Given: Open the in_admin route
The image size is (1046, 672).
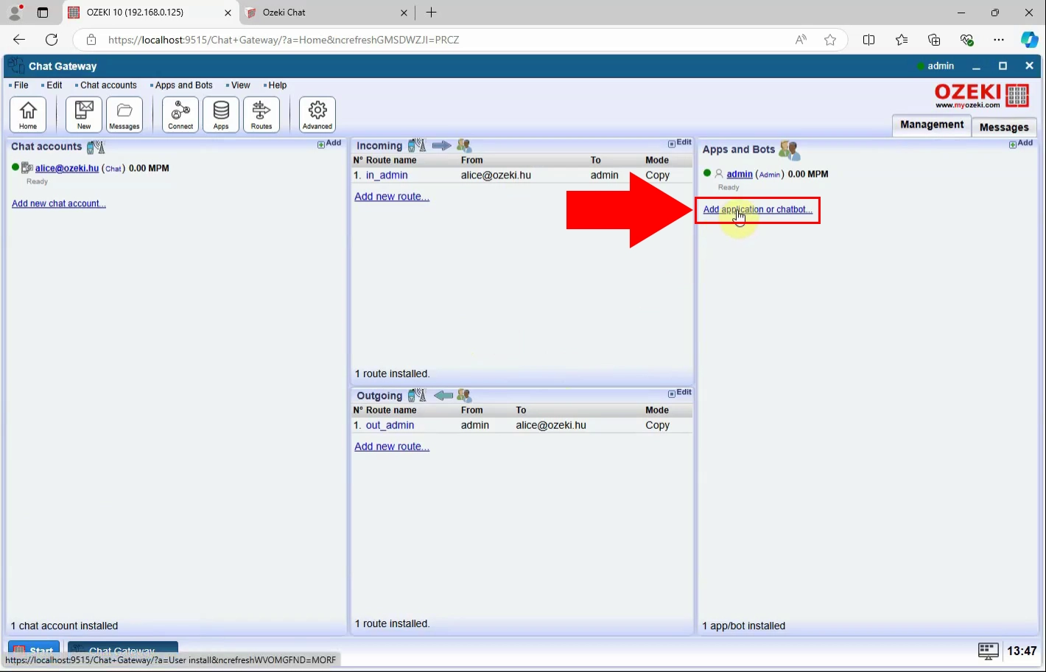Looking at the screenshot, I should pyautogui.click(x=387, y=175).
